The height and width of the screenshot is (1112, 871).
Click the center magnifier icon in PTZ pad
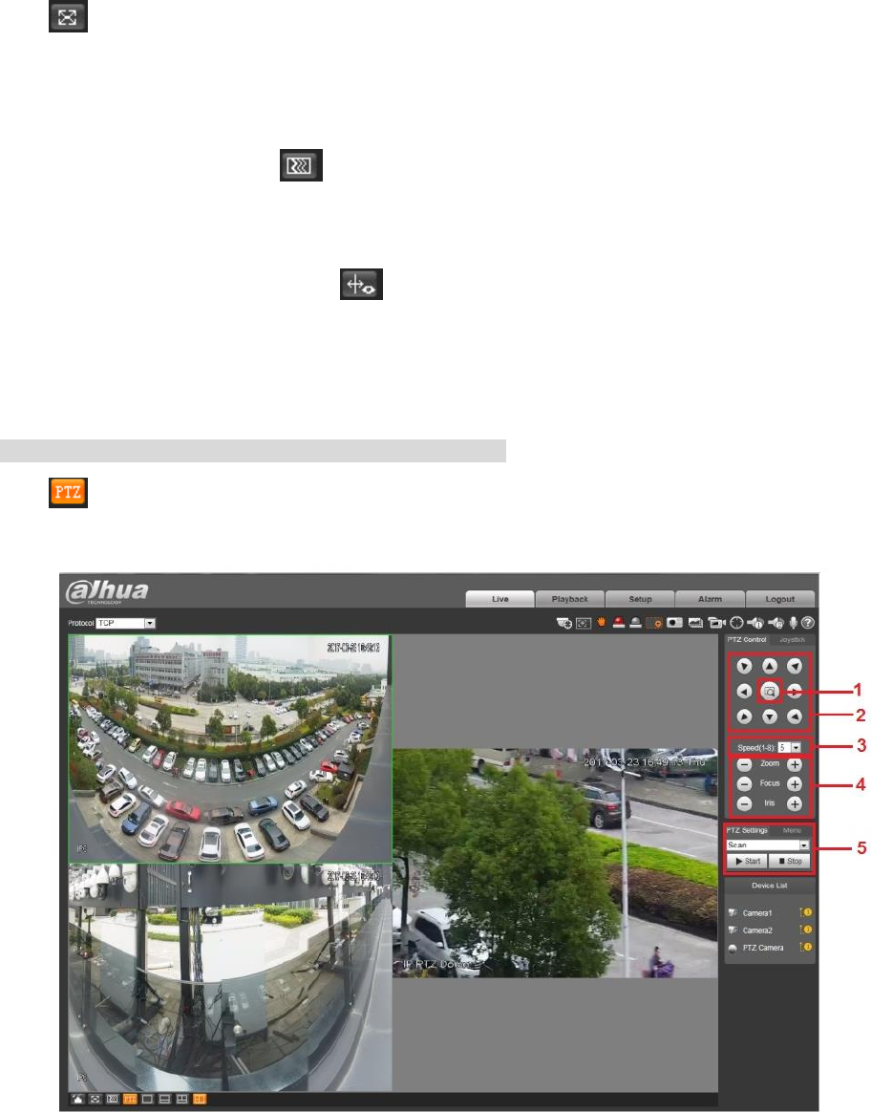click(x=770, y=691)
